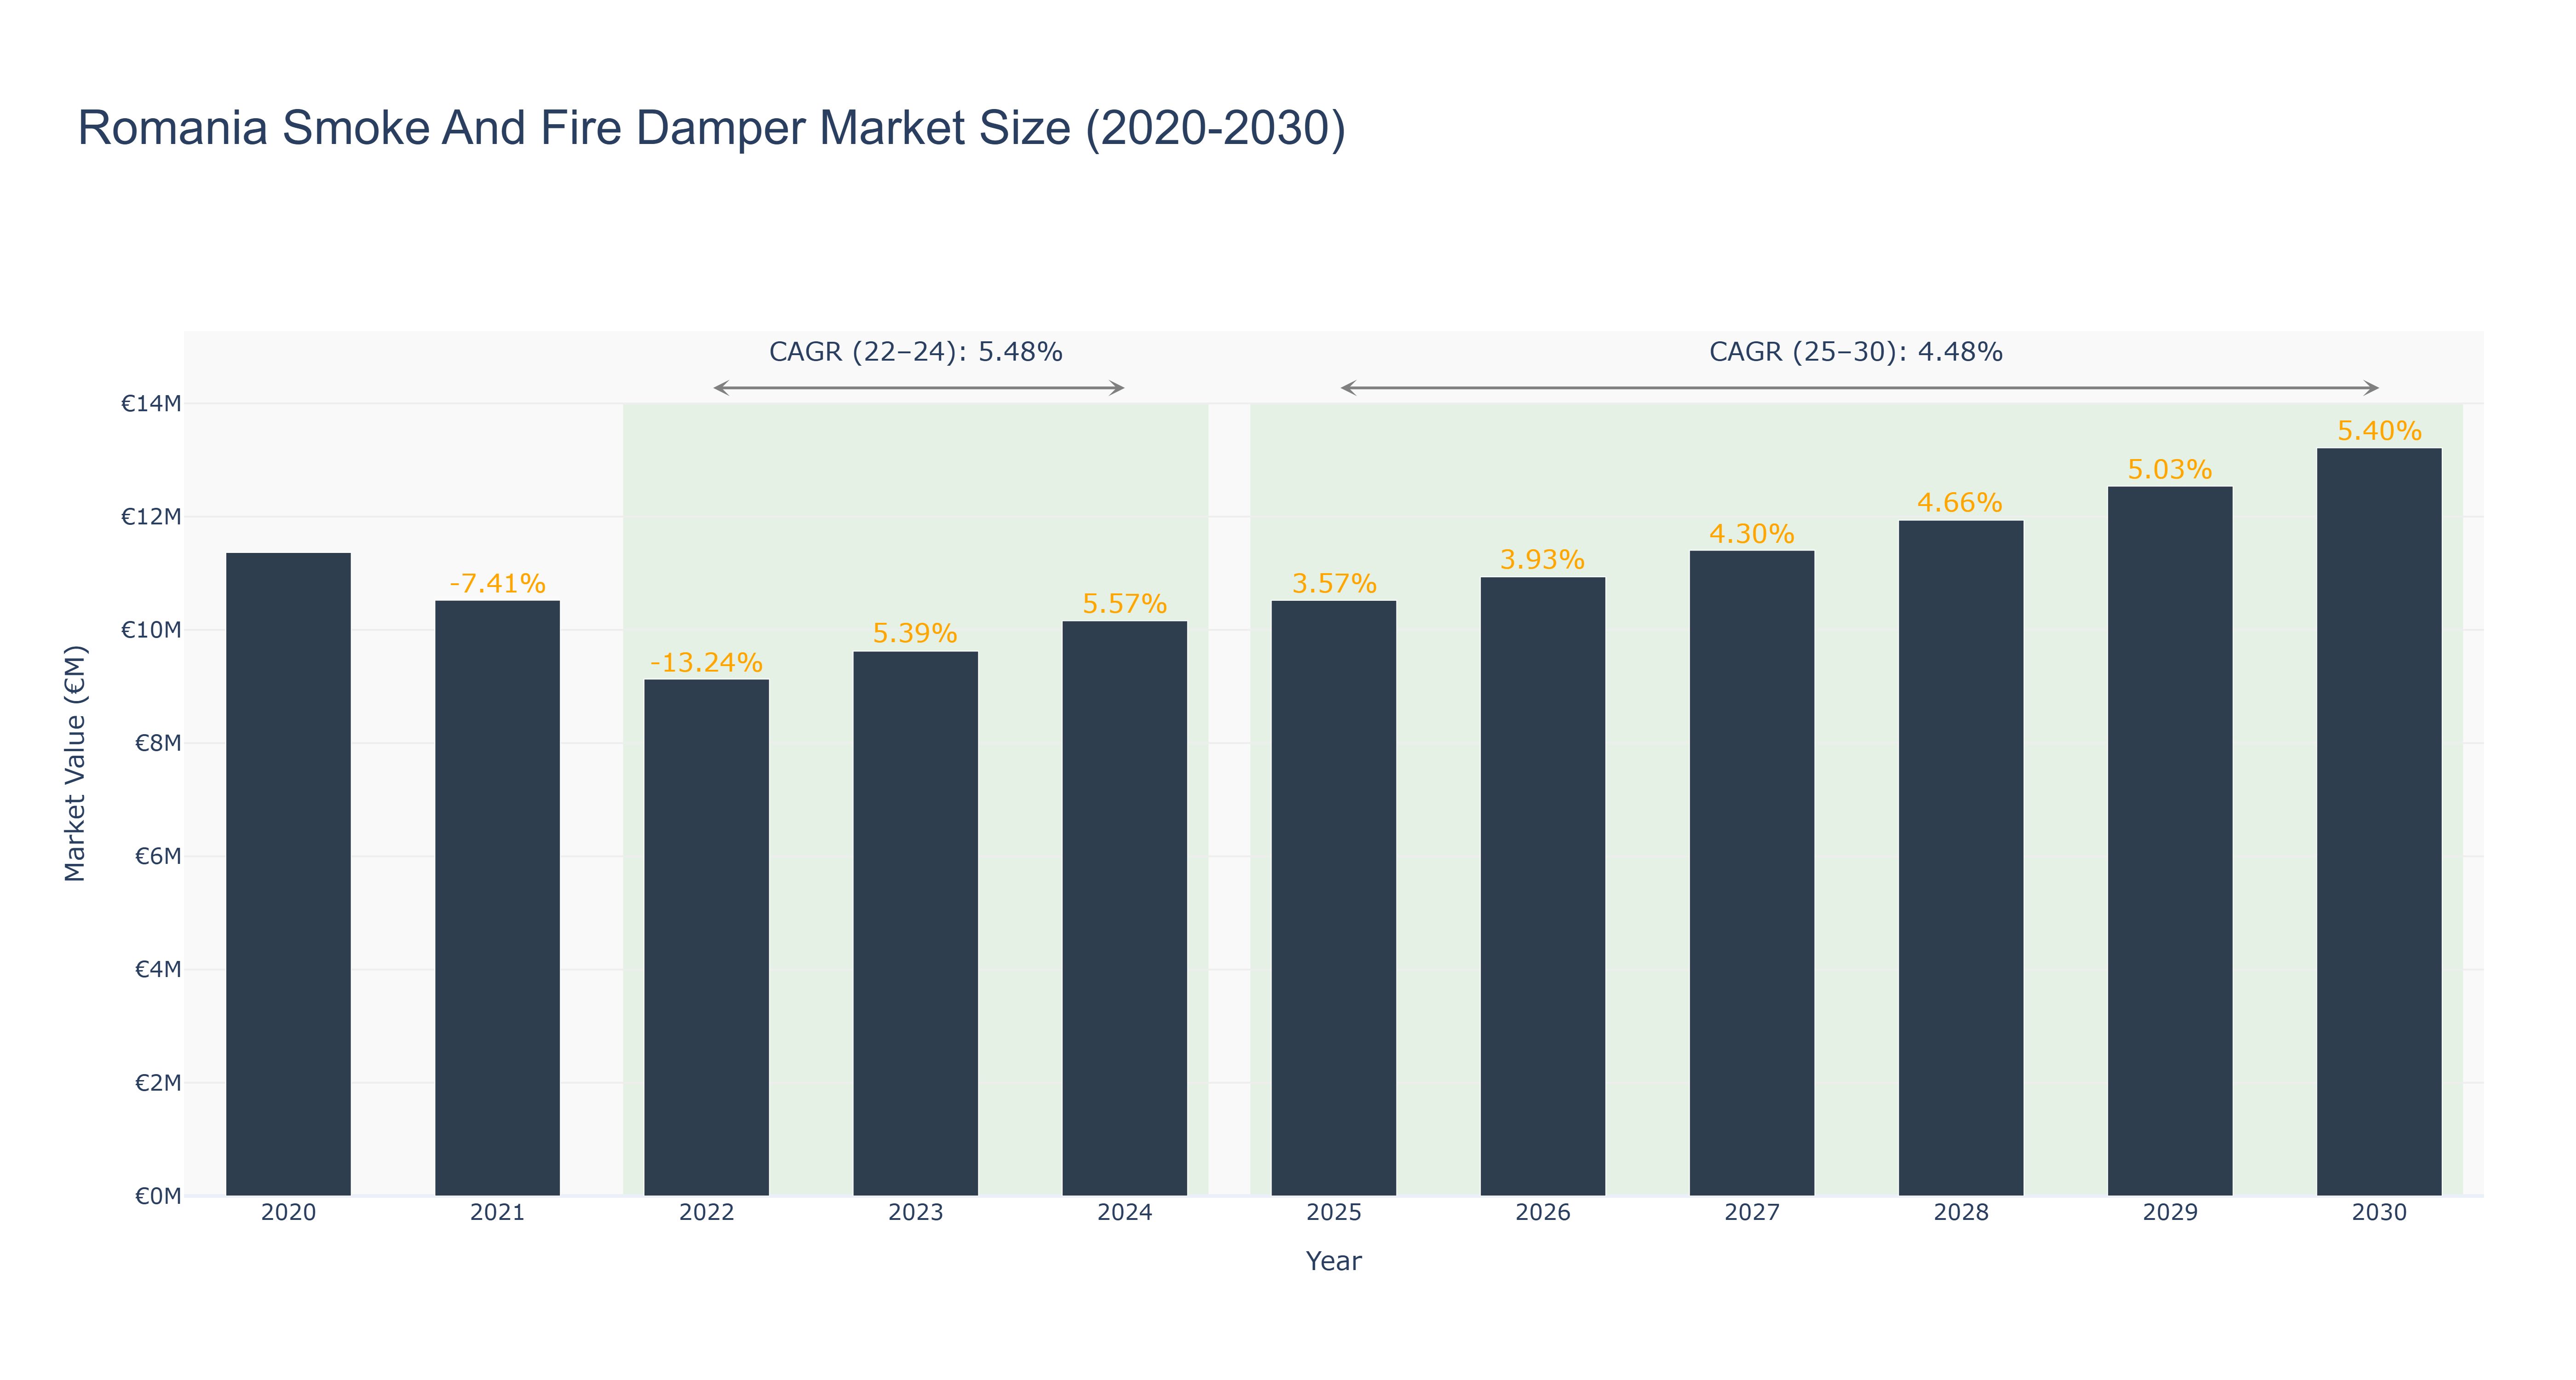Viewport: 2576px width, 1380px height.
Task: Click the '2025' x-axis label
Action: coord(1333,1213)
